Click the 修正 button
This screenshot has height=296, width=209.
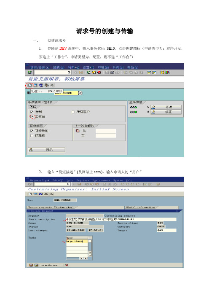(166, 112)
